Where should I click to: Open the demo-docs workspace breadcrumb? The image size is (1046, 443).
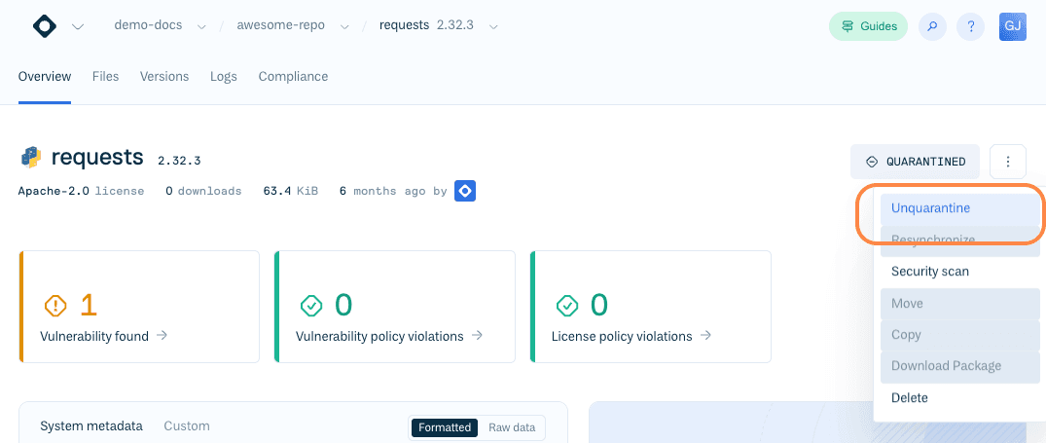(148, 25)
